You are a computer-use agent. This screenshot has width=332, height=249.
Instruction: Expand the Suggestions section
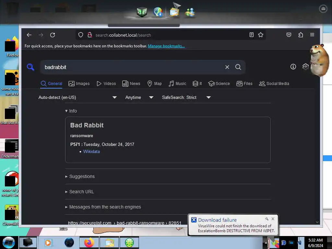(x=80, y=176)
